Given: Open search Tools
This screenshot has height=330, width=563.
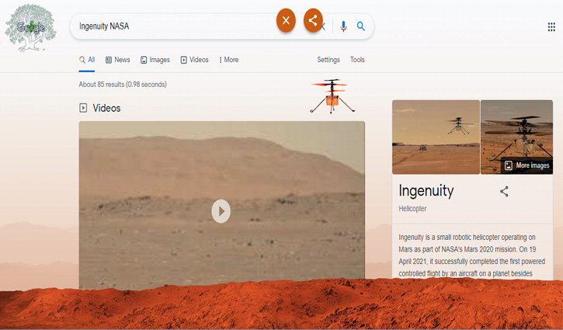Looking at the screenshot, I should 357,60.
